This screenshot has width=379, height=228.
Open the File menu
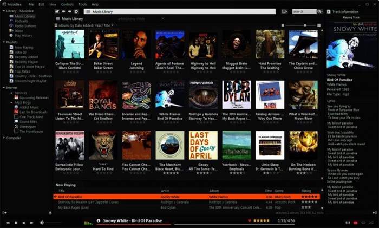(x=31, y=4)
